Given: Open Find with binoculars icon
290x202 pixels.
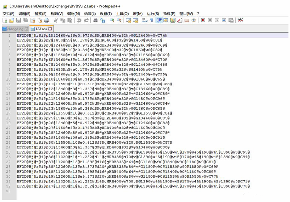Looking at the screenshot, I should (95, 20).
